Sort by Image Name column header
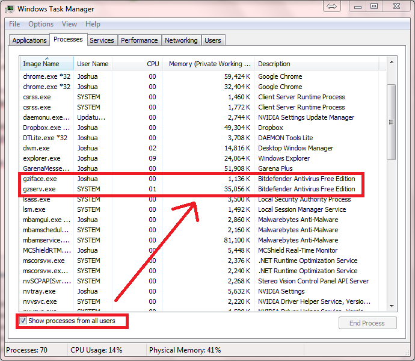415x361 pixels. click(46, 64)
